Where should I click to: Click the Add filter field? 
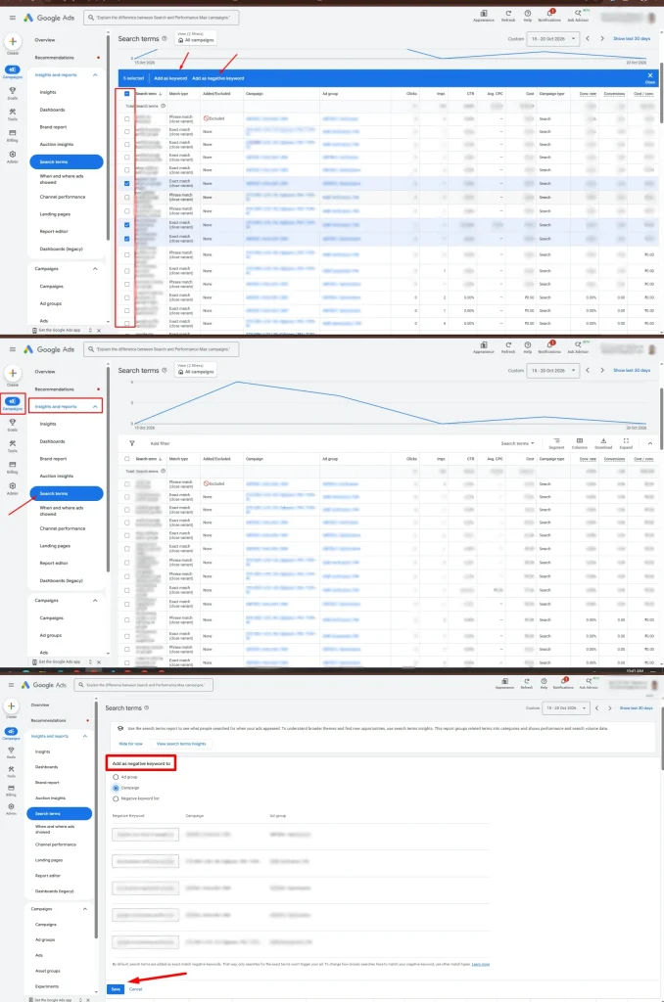(160, 443)
